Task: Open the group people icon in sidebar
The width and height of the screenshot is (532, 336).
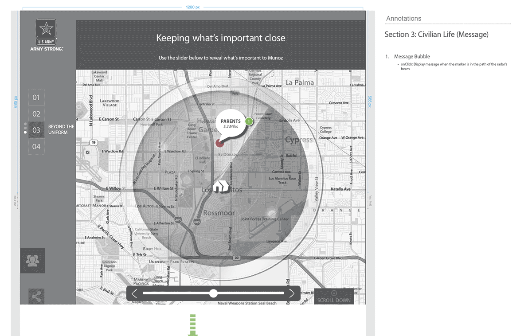Action: point(32,261)
